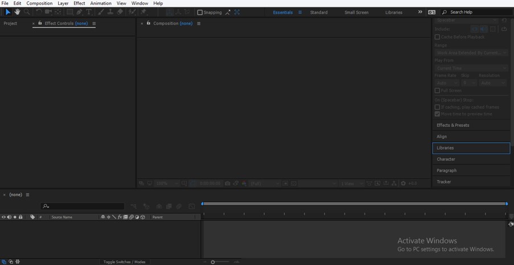The image size is (514, 265).
Task: Click the timeline graph editor icon
Action: click(192, 206)
